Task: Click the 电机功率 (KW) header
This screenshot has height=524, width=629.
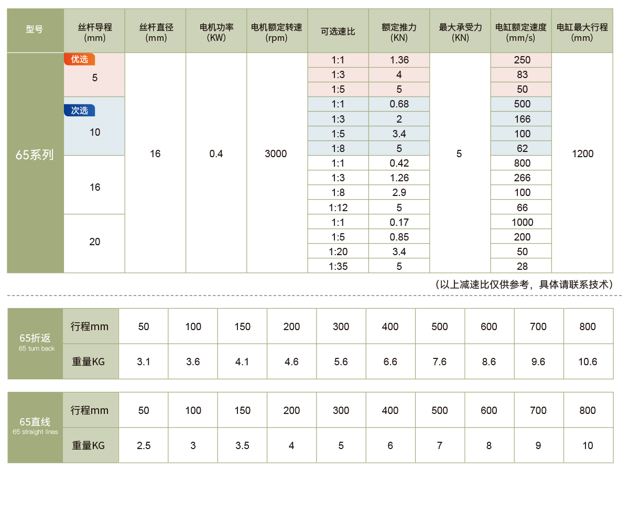Action: tap(216, 31)
